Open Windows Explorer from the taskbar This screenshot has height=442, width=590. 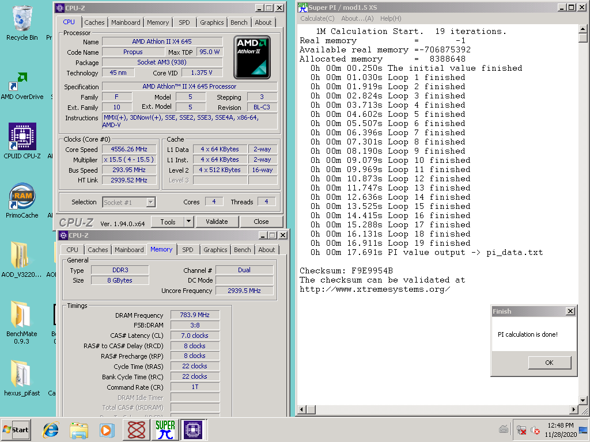tap(78, 430)
